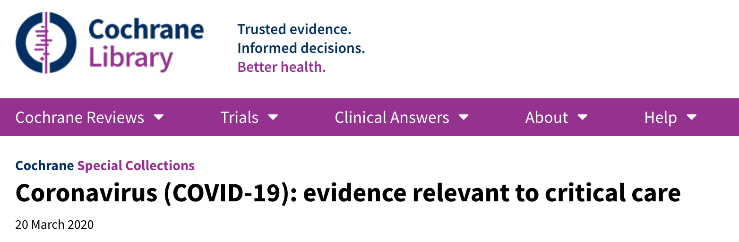
Task: Click the 'Library' word in the header logo
Action: (130, 59)
